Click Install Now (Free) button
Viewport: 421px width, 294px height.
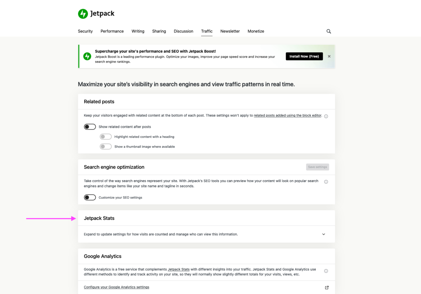tap(304, 56)
